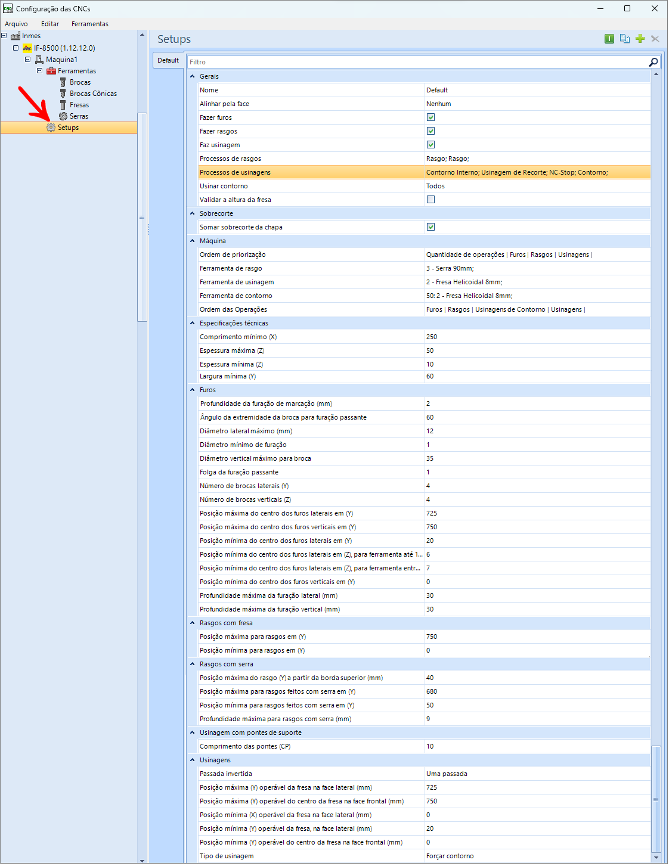
Task: Click the Maquina1 machine icon
Action: pos(39,60)
